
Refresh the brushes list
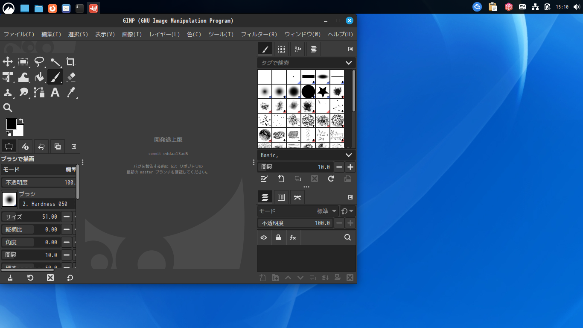click(x=331, y=179)
